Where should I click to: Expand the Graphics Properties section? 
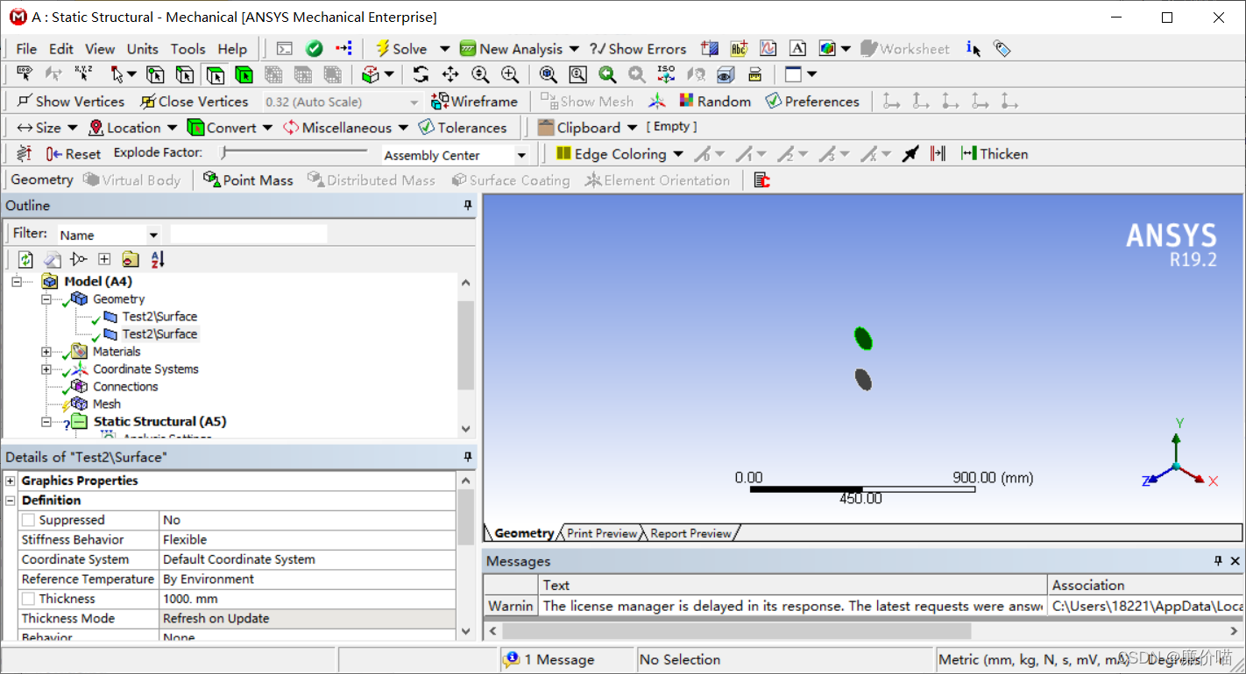click(11, 481)
